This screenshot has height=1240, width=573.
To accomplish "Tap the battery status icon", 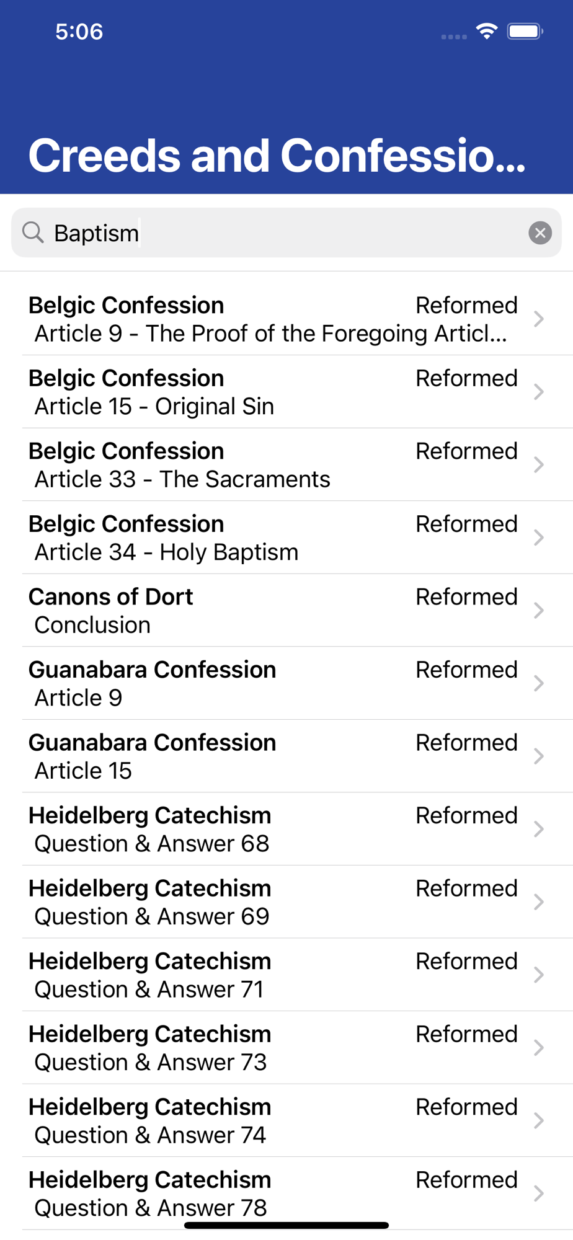I will pyautogui.click(x=525, y=31).
